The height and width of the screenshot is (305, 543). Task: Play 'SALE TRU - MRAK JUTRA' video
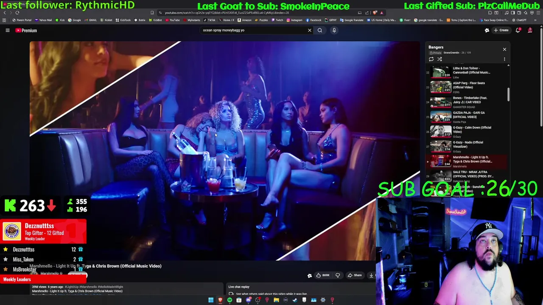tap(467, 176)
